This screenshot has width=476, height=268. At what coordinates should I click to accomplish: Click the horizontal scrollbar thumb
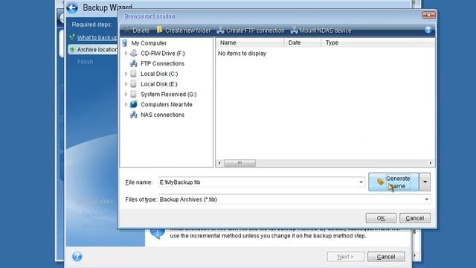pos(239,163)
